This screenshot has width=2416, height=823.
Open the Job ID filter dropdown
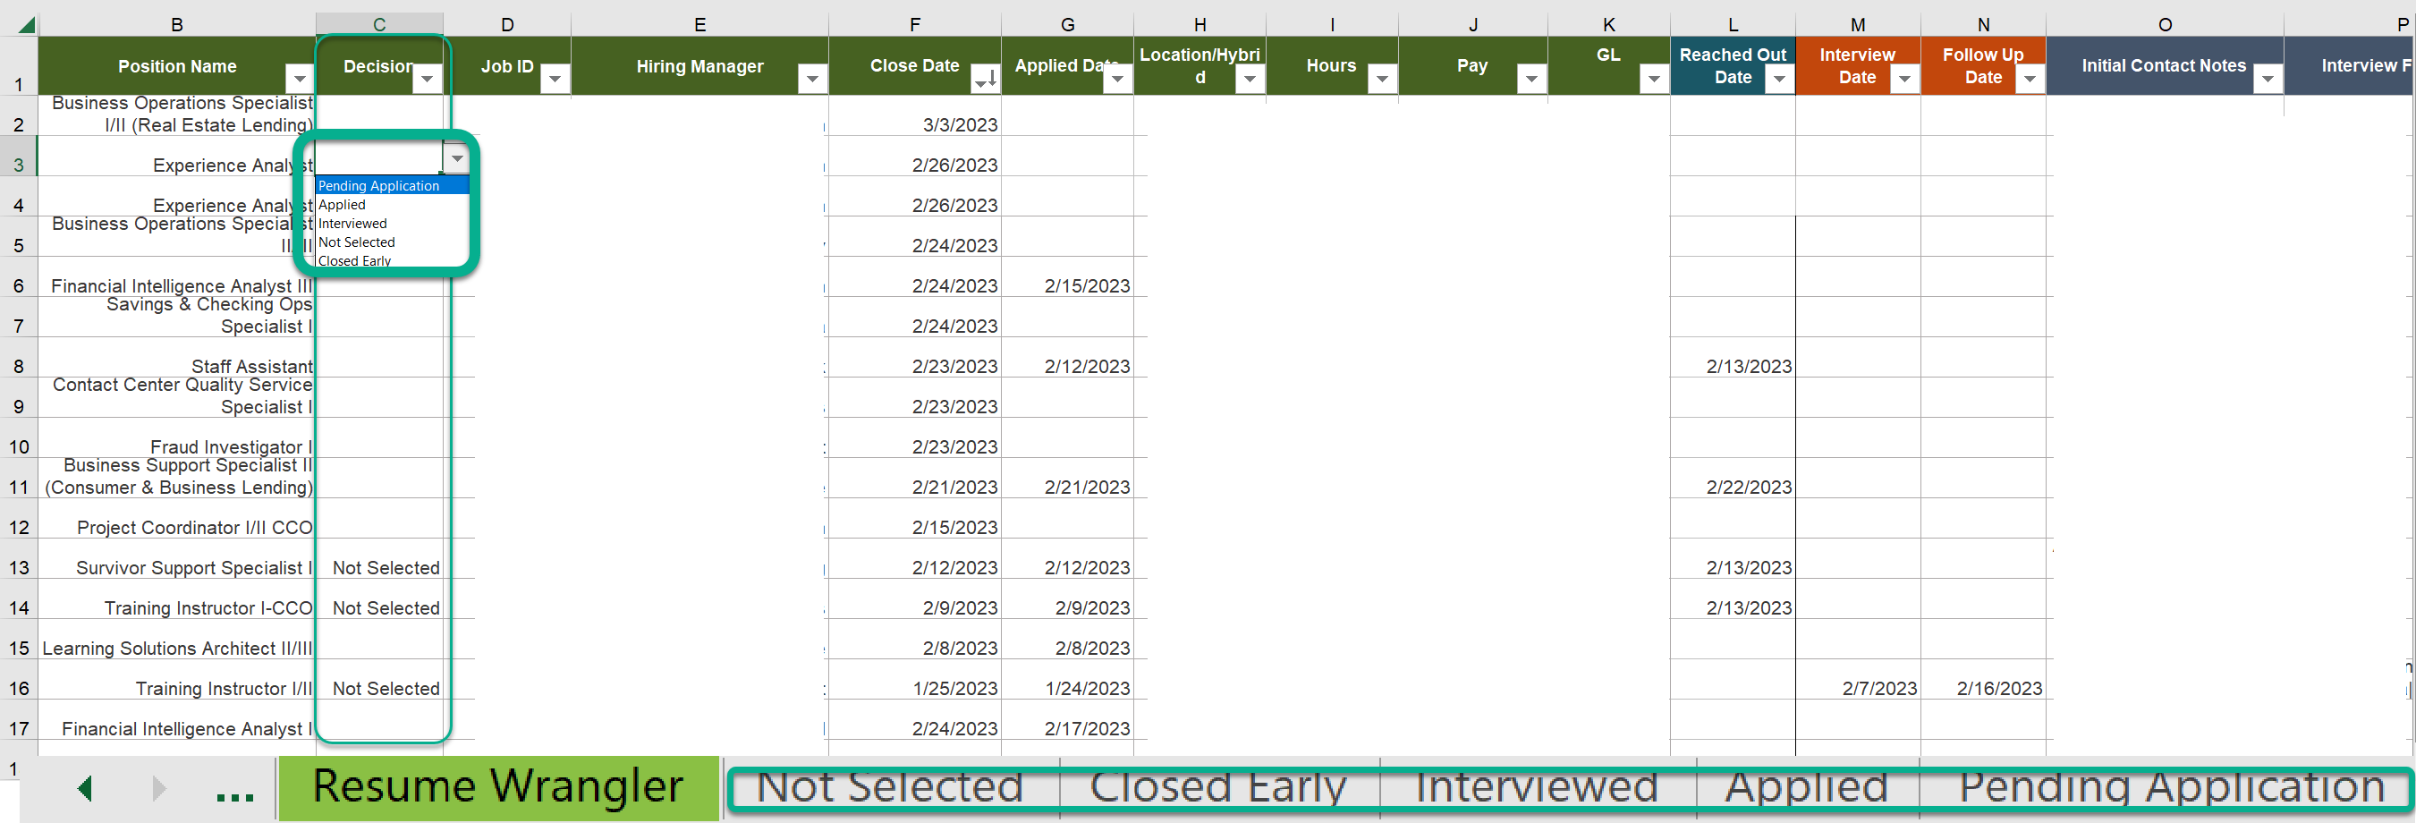555,79
